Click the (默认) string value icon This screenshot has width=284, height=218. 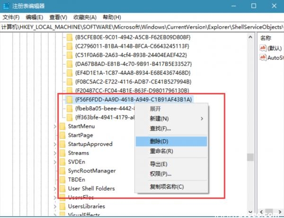coord(263,48)
